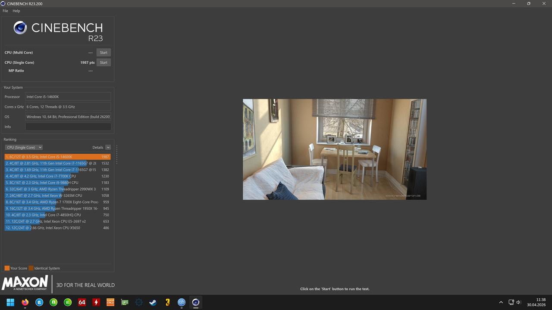Select ranking row 11 Xeon E5-2697 v2
552x310 pixels.
click(57, 221)
